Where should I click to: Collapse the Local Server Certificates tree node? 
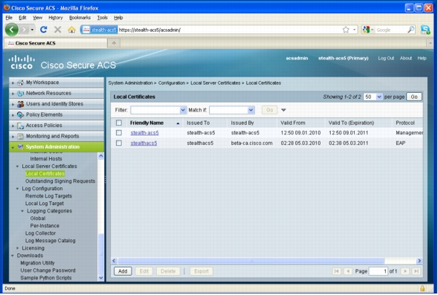click(x=17, y=166)
